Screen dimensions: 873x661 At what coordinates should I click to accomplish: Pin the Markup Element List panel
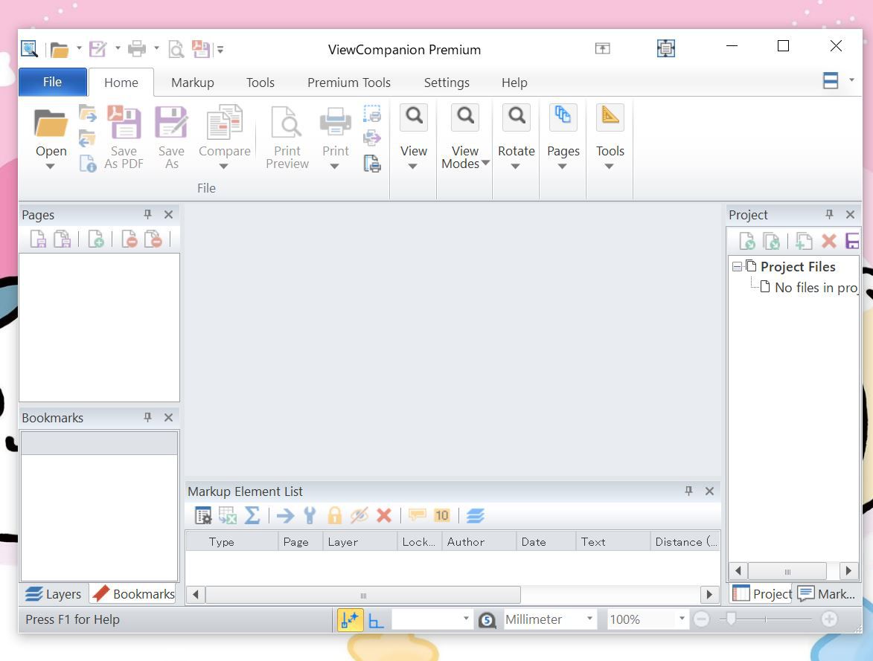click(x=688, y=491)
